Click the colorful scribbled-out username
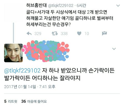This screenshot has height=108, width=124. 46,51
